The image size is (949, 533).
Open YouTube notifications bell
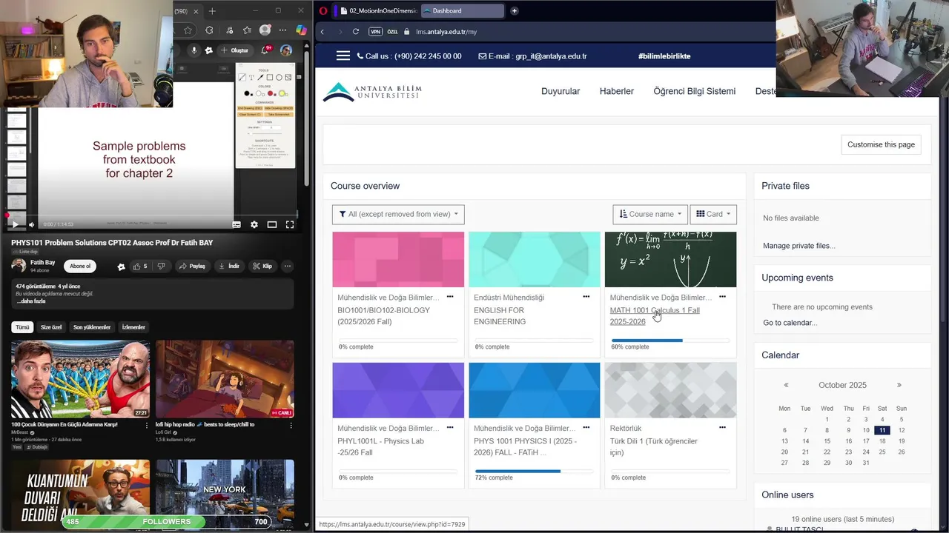tap(265, 50)
